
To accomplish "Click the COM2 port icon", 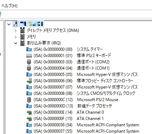I will coord(29,62).
